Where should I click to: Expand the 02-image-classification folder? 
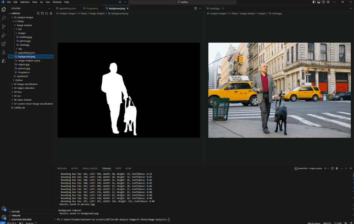pyautogui.click(x=26, y=84)
